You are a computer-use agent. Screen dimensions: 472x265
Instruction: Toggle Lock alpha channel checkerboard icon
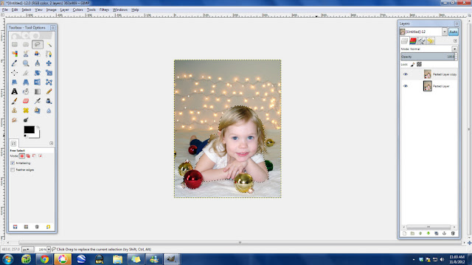click(x=419, y=64)
